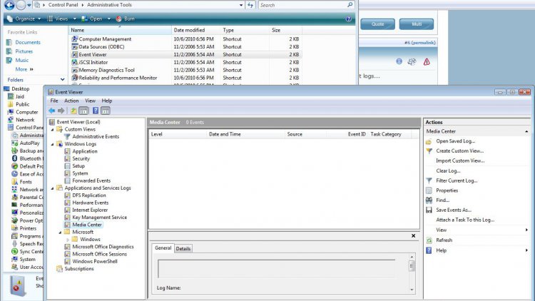Click Clear Log action
The width and height of the screenshot is (535, 301).
click(448, 171)
